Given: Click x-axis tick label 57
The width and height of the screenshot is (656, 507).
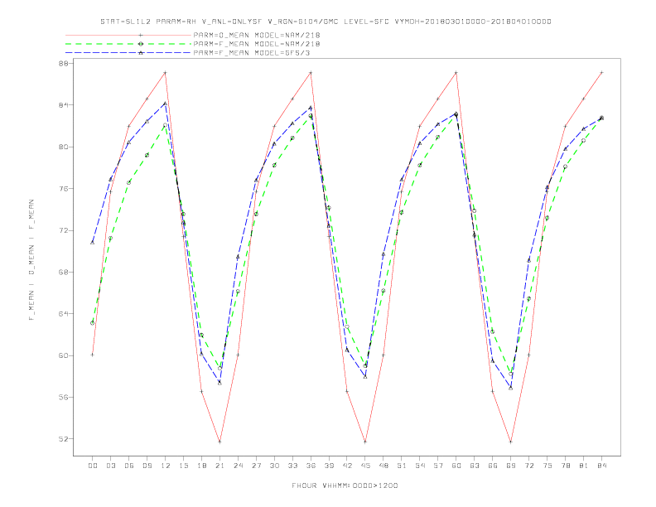Looking at the screenshot, I should [438, 466].
